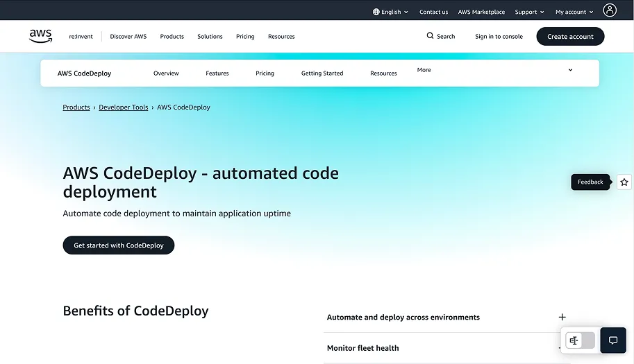The height and width of the screenshot is (364, 634).
Task: Click the Developer Tools breadcrumb link
Action: tap(124, 107)
